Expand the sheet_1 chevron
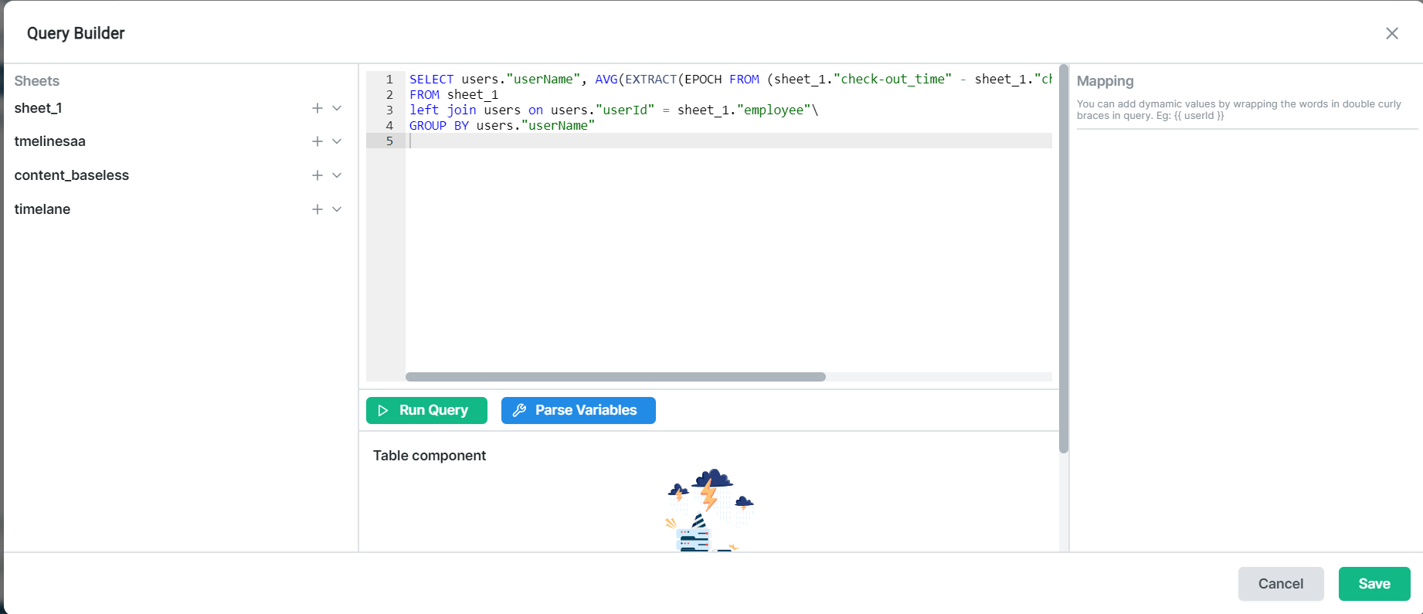The width and height of the screenshot is (1423, 614). click(337, 108)
